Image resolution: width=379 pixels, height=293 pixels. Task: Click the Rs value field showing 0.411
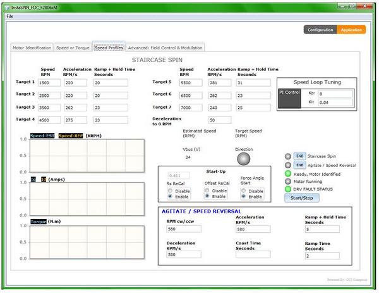pyautogui.click(x=179, y=175)
